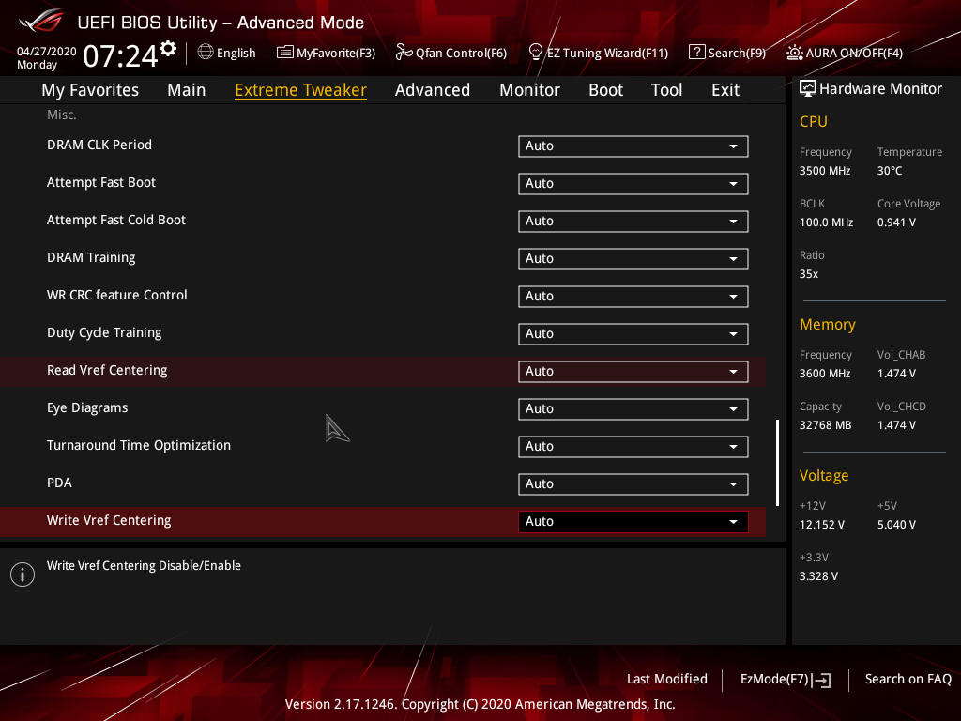Select the Attempt Fast Boot label
Image resolution: width=961 pixels, height=721 pixels.
click(101, 182)
